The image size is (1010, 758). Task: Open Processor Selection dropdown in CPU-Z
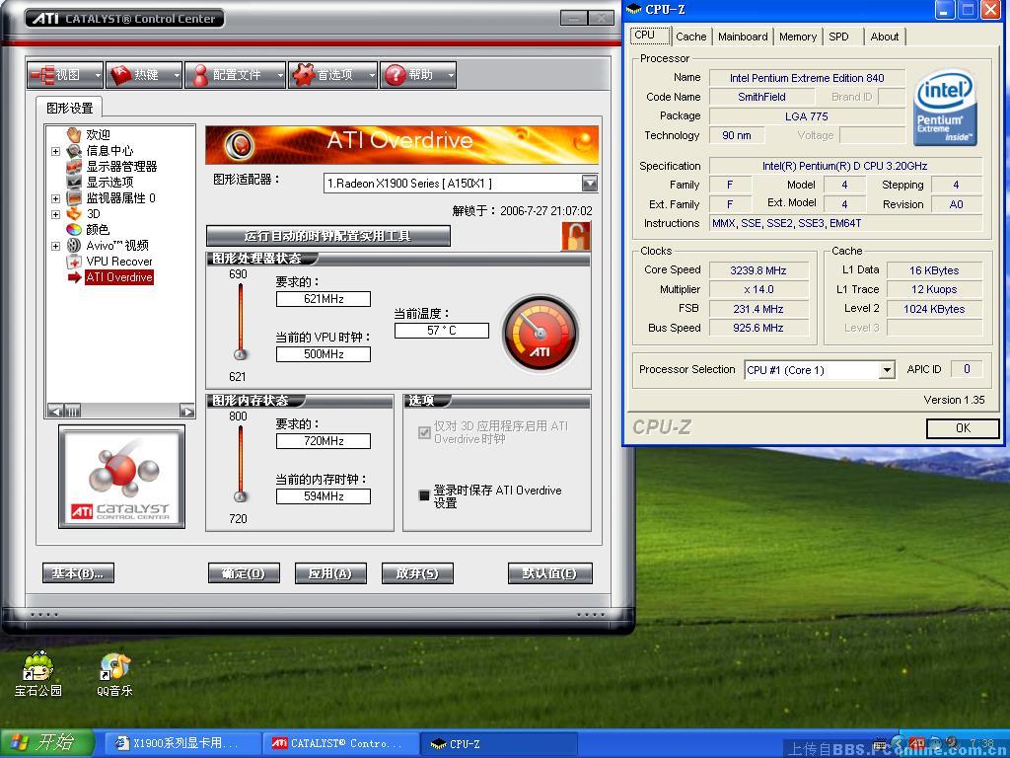[x=887, y=370]
